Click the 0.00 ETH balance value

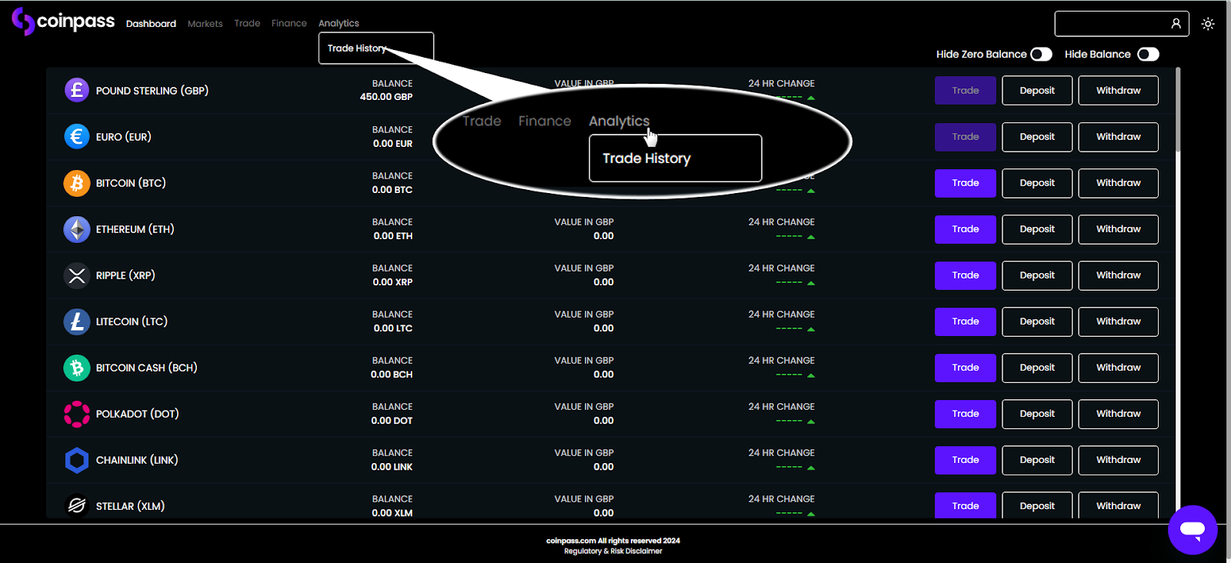[393, 236]
